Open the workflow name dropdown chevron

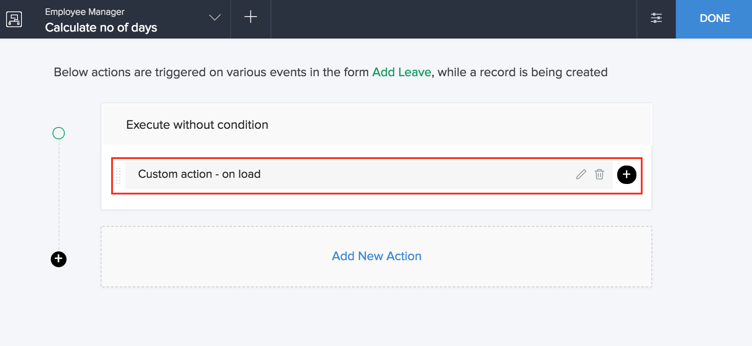pos(214,18)
